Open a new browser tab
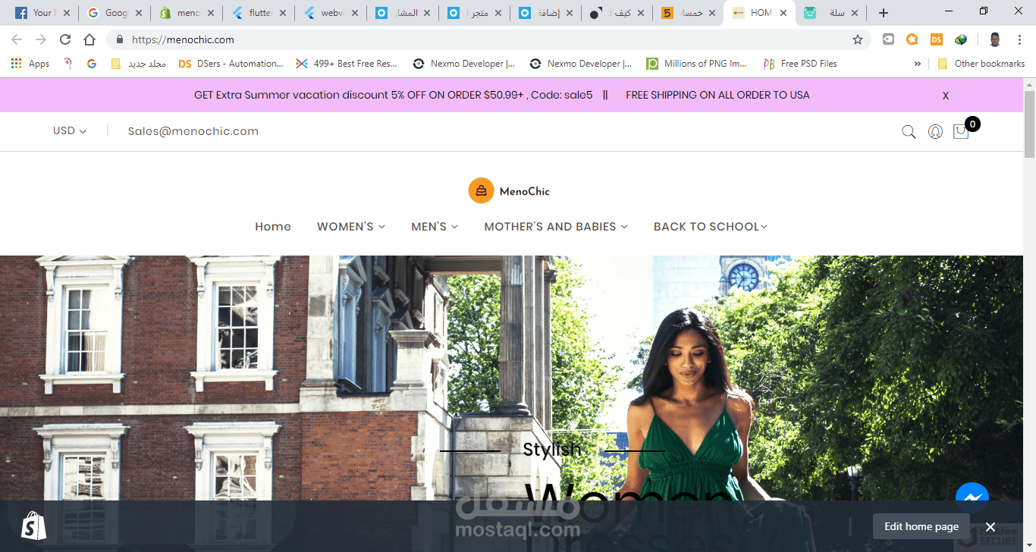The height and width of the screenshot is (552, 1036). [x=883, y=13]
